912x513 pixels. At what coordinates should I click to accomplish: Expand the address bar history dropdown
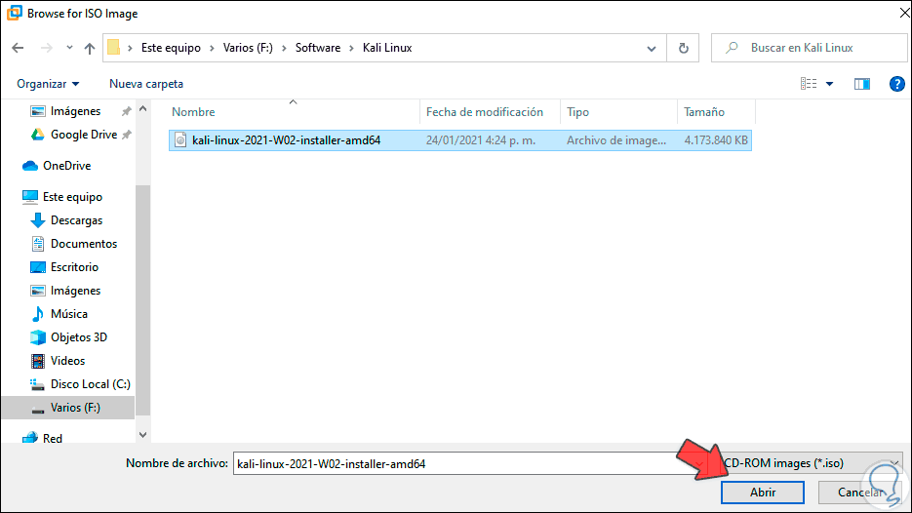pyautogui.click(x=652, y=49)
